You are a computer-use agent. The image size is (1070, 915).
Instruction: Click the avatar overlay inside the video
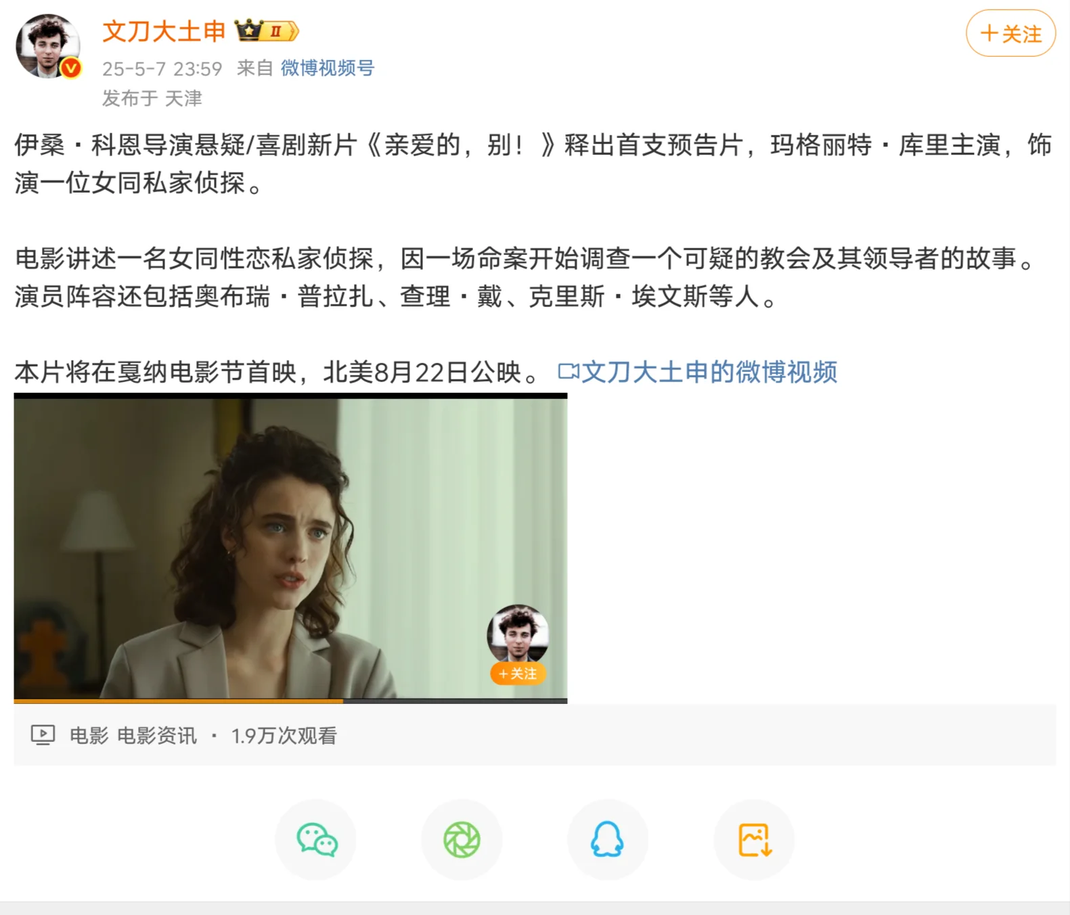[518, 634]
